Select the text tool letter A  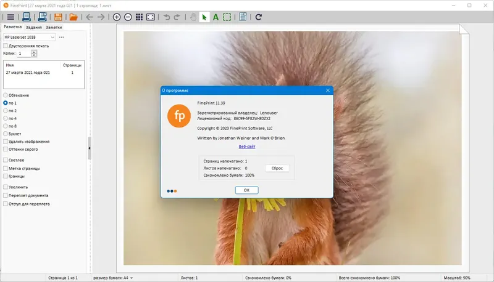pos(216,17)
